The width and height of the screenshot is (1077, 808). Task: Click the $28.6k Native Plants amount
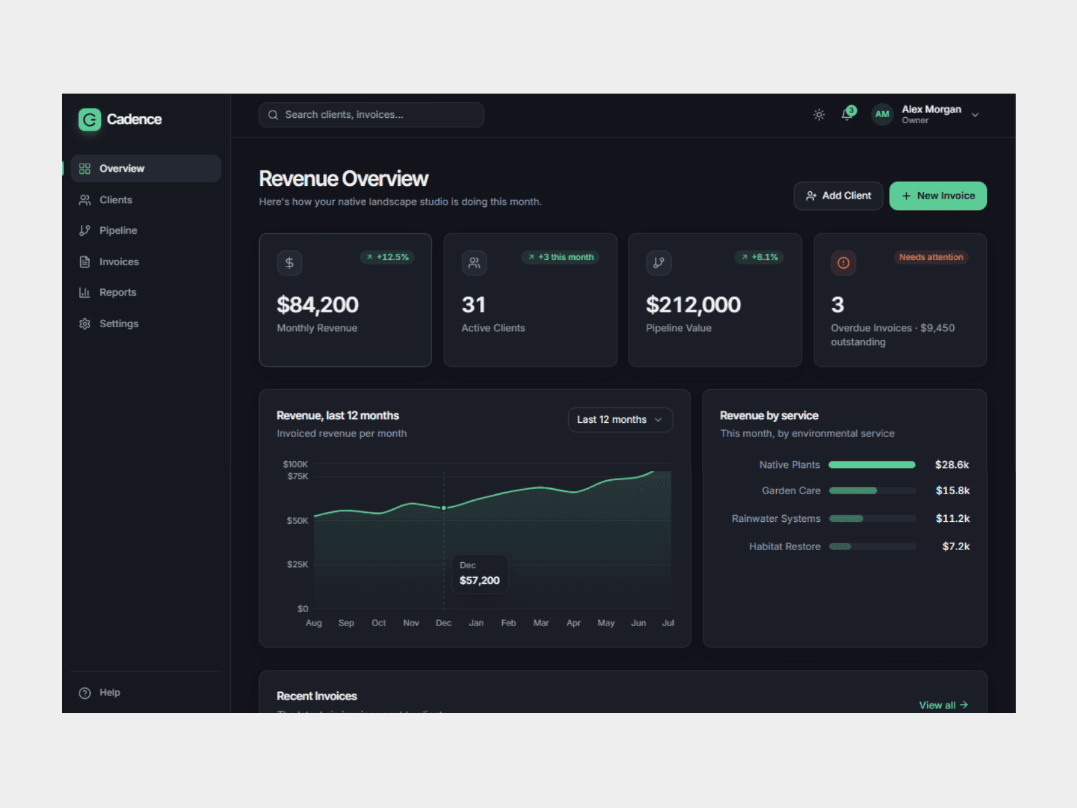click(x=952, y=465)
